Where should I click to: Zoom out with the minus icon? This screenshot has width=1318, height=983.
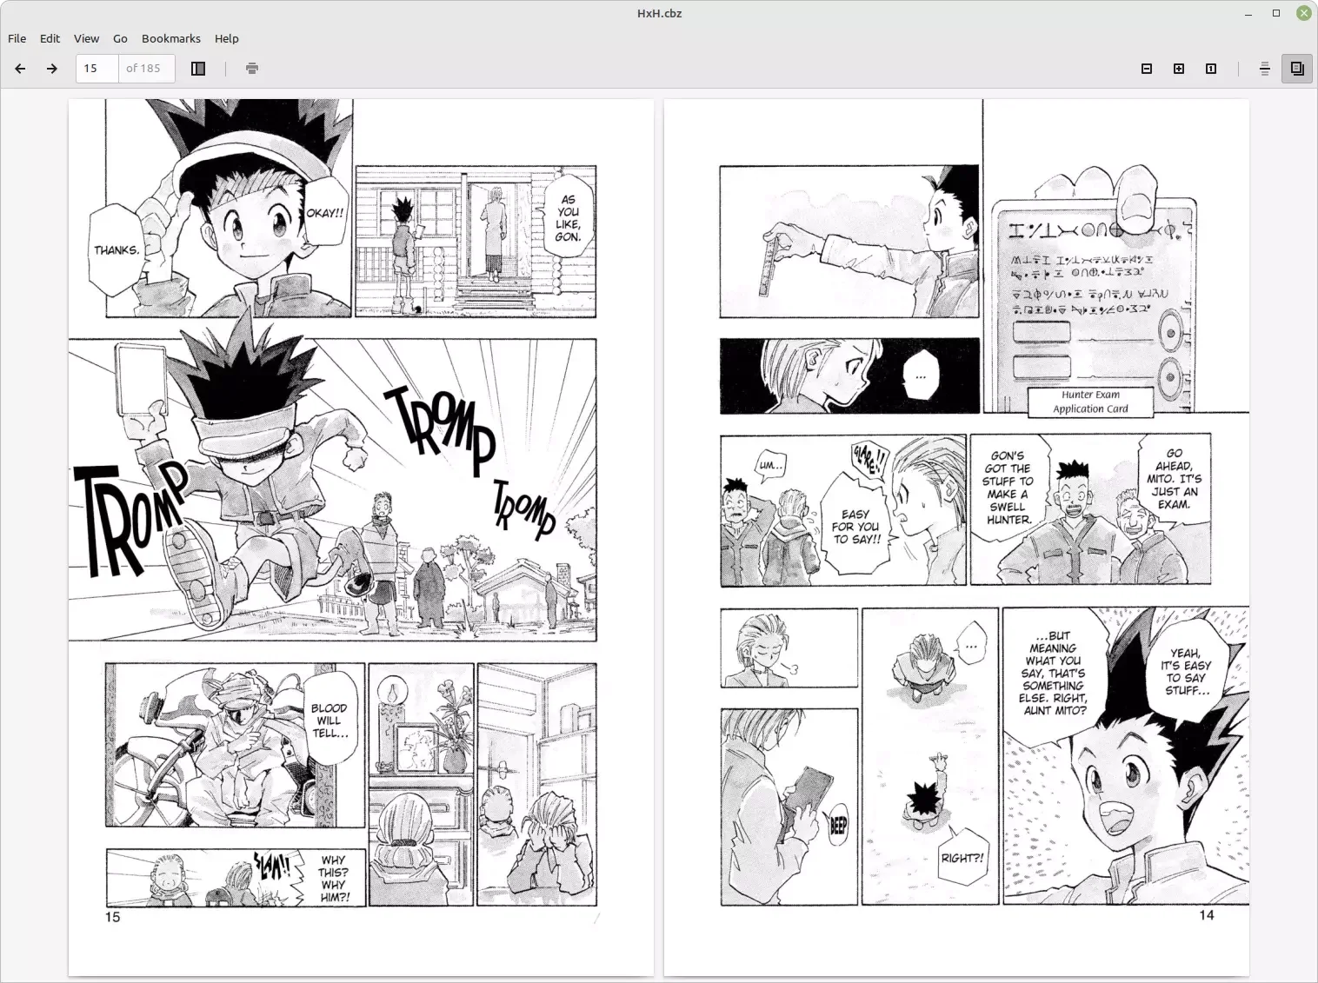1147,69
